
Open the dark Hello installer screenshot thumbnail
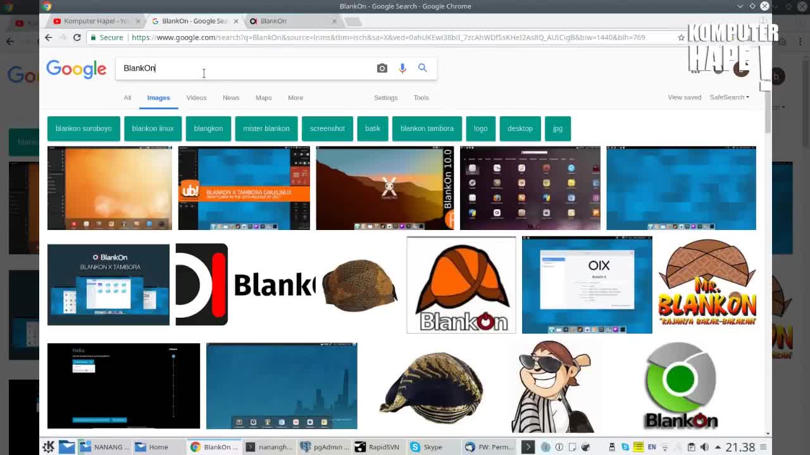tap(123, 386)
